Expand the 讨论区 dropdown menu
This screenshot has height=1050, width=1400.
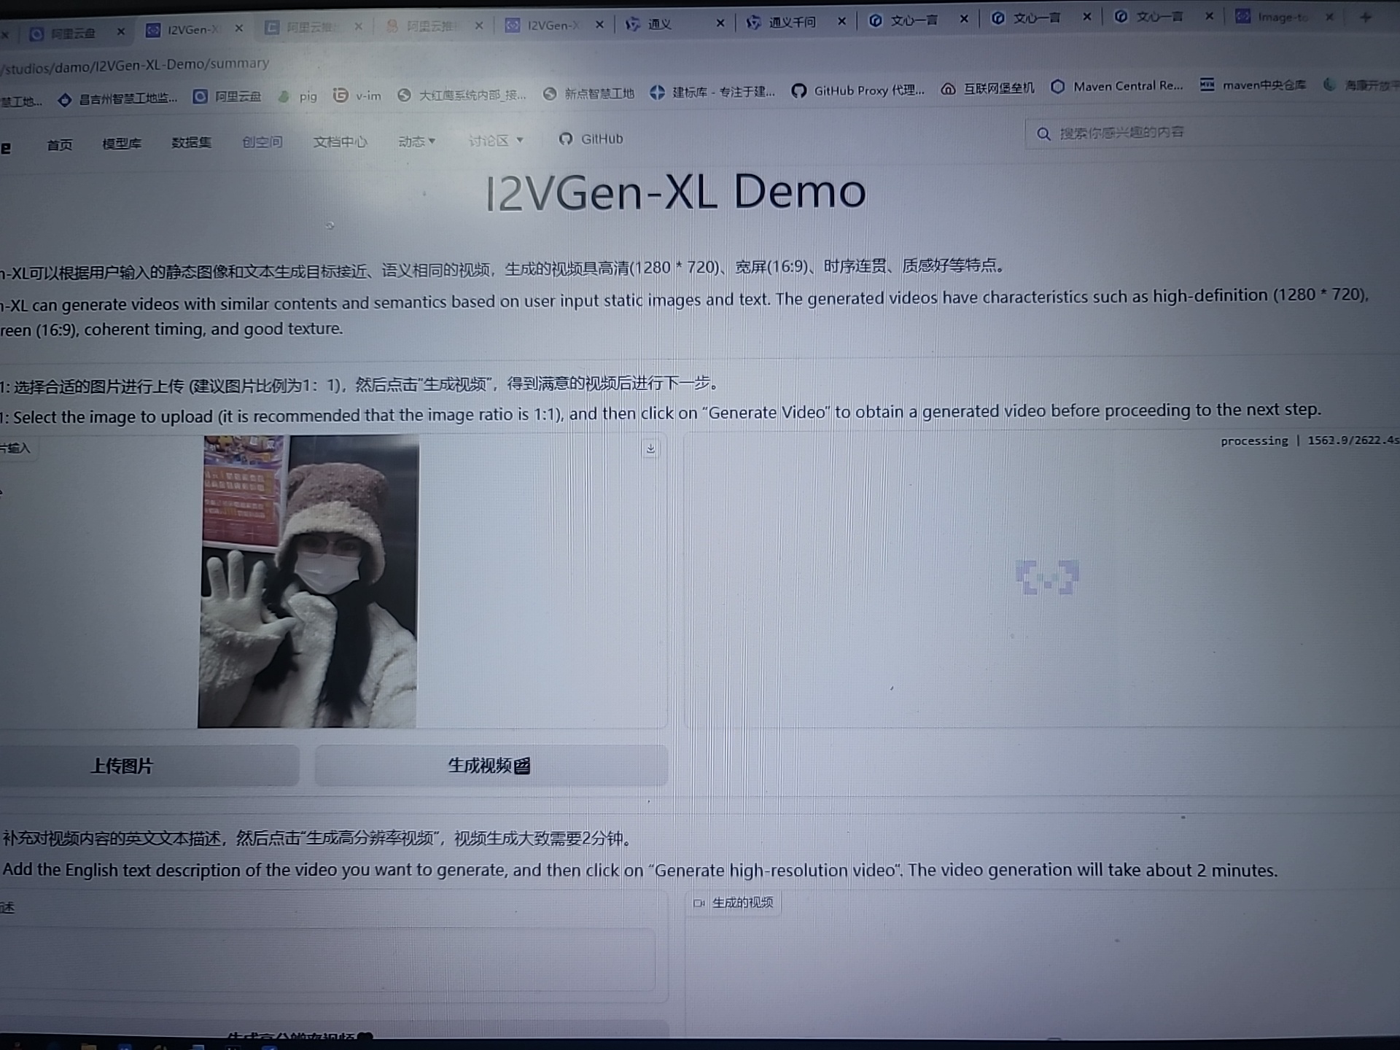click(x=496, y=140)
